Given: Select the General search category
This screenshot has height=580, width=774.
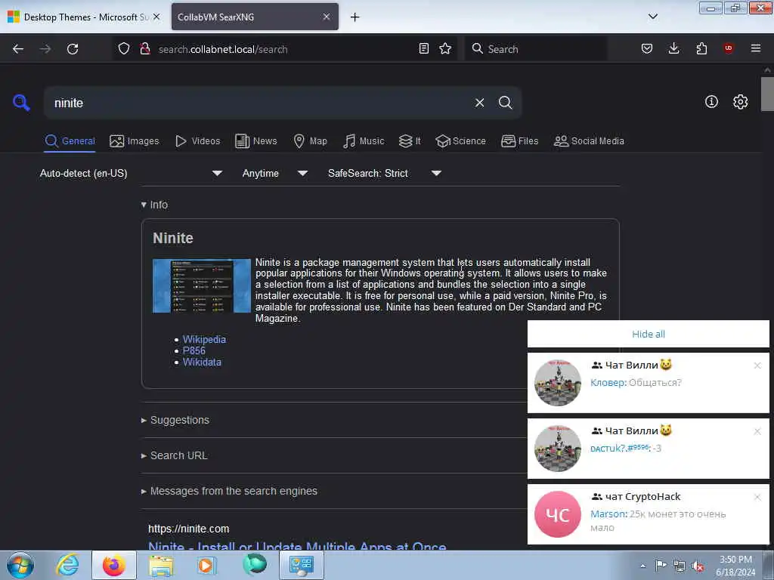Looking at the screenshot, I should [70, 141].
